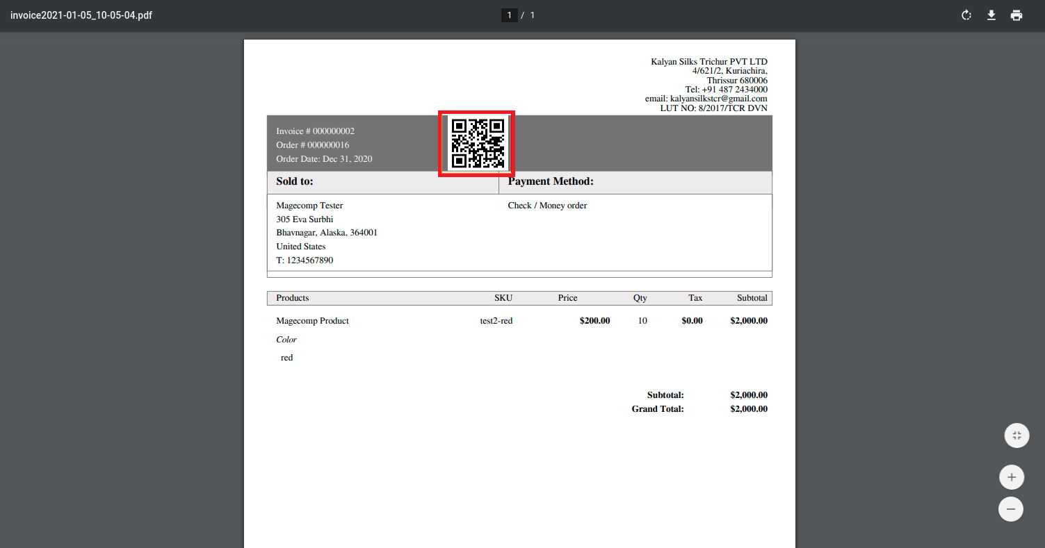Click the Payment Method: heading
Screen dimensions: 1045x548
551,181
